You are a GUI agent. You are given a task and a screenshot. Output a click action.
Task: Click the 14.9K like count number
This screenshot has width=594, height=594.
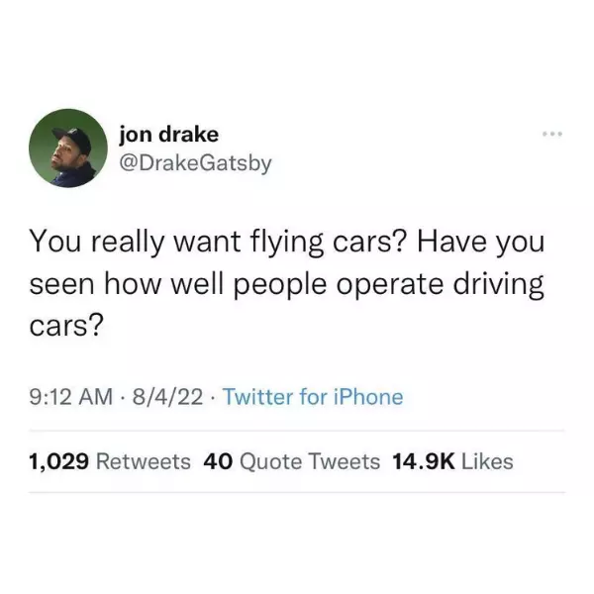[424, 461]
